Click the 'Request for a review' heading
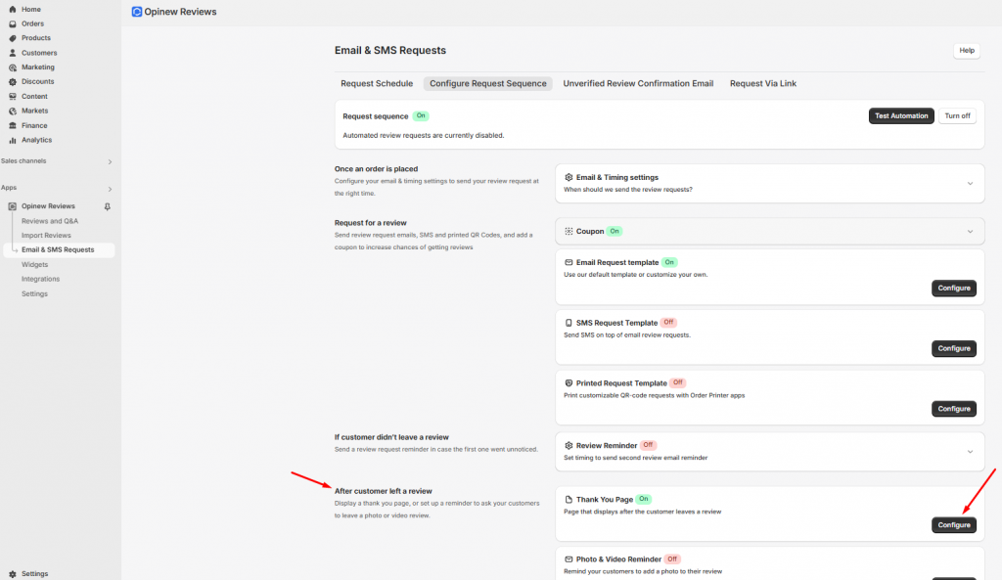Screen dimensions: 1002x580 370,223
